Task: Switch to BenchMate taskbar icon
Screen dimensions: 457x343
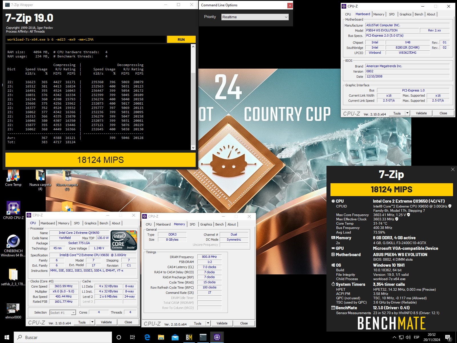Action: click(x=189, y=337)
